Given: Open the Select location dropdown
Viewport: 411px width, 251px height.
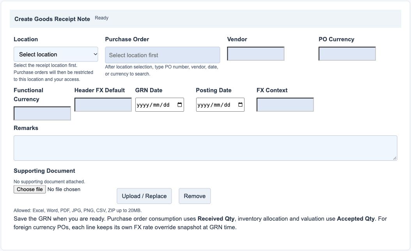Looking at the screenshot, I should pyautogui.click(x=56, y=54).
